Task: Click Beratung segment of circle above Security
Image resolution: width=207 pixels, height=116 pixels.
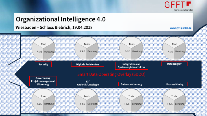Action: (49, 52)
